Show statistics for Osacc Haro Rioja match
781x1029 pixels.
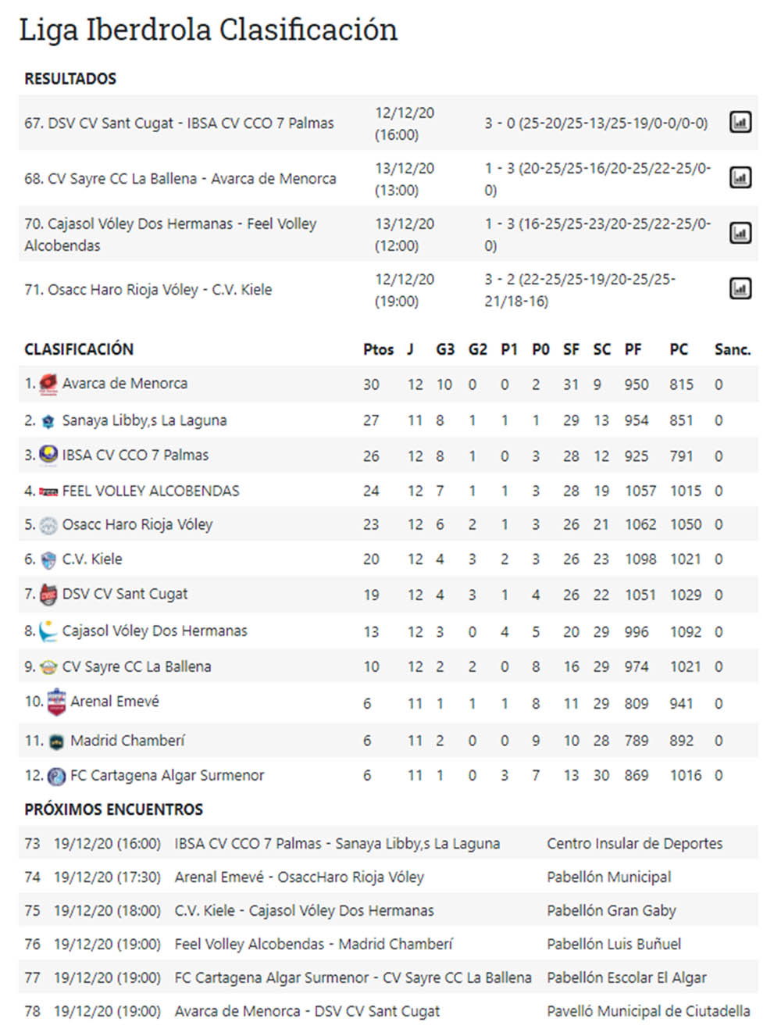coord(740,289)
